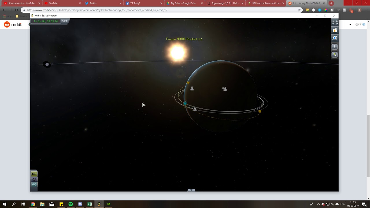Show hidden system tray icons

[319, 204]
